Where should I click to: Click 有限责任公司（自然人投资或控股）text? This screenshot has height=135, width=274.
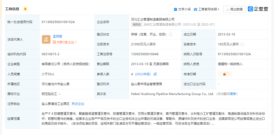pos(66,64)
